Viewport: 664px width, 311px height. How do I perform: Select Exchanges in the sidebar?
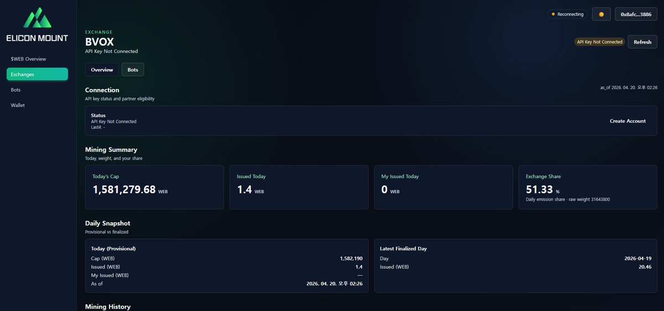37,74
